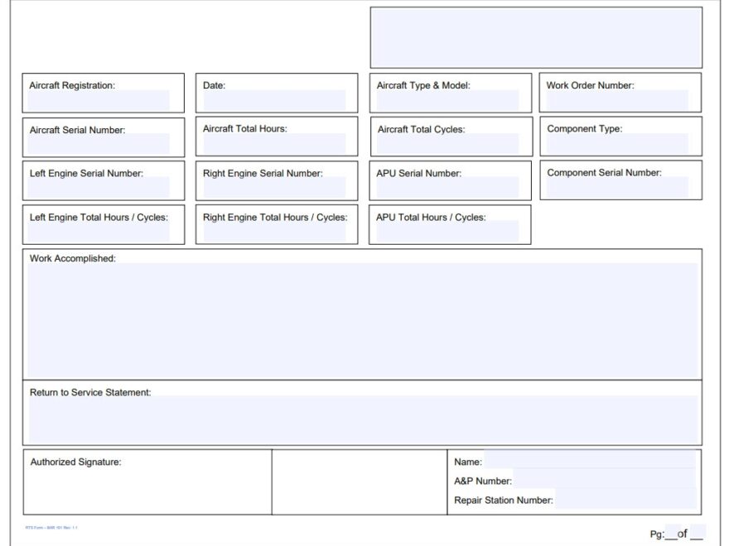Click the Aircraft Registration input field
Screen dimensions: 729x546
point(99,100)
